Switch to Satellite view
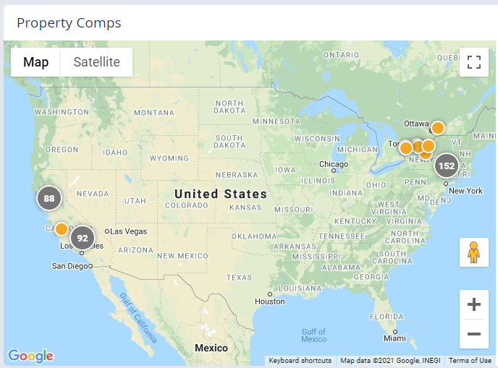The image size is (498, 368). (96, 62)
